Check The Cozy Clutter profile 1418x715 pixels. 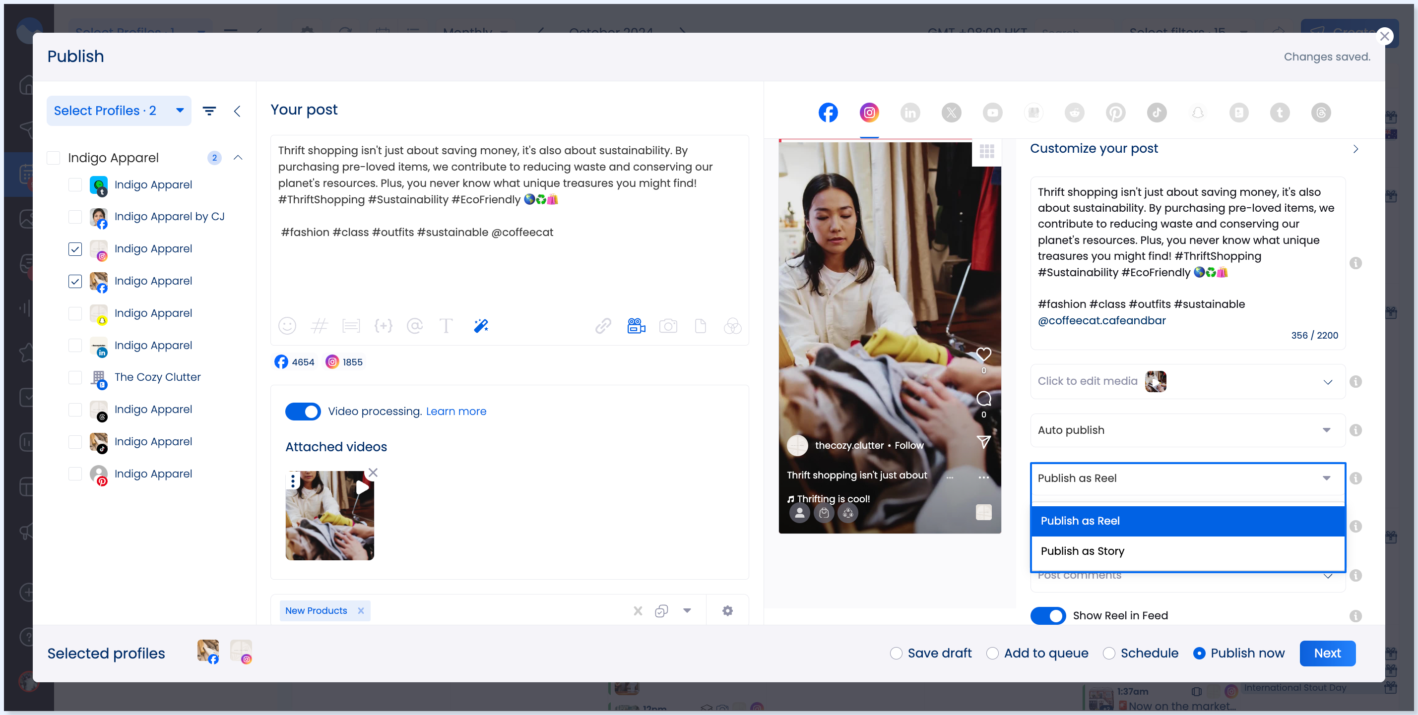coord(75,377)
